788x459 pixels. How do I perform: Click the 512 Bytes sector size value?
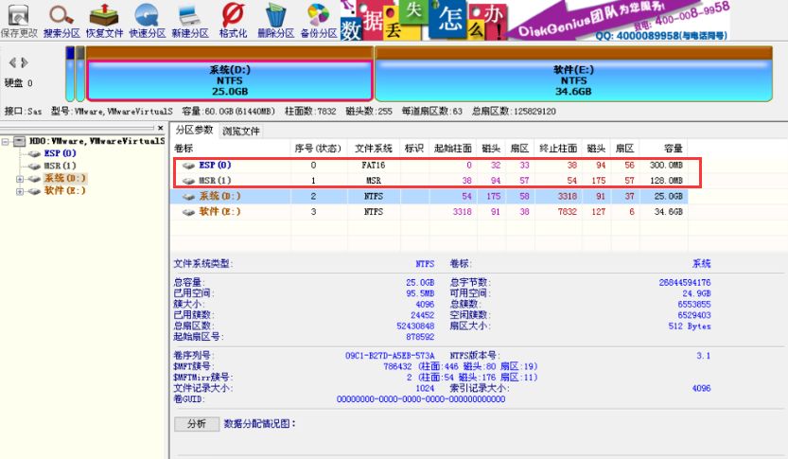tap(690, 326)
